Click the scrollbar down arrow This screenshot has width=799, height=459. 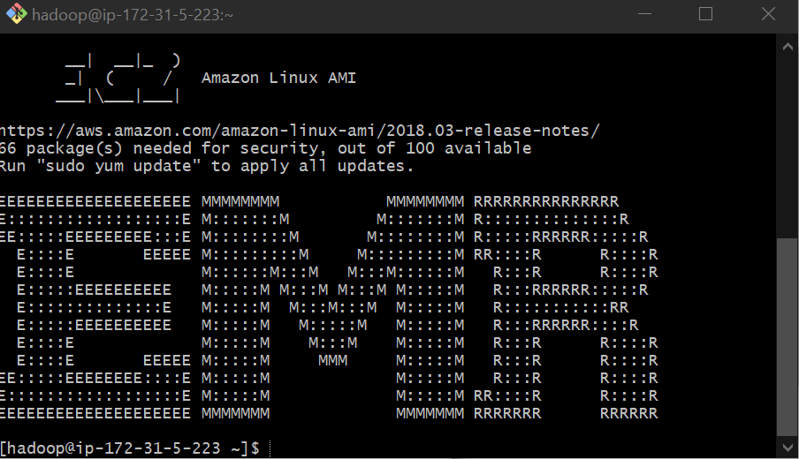[788, 448]
